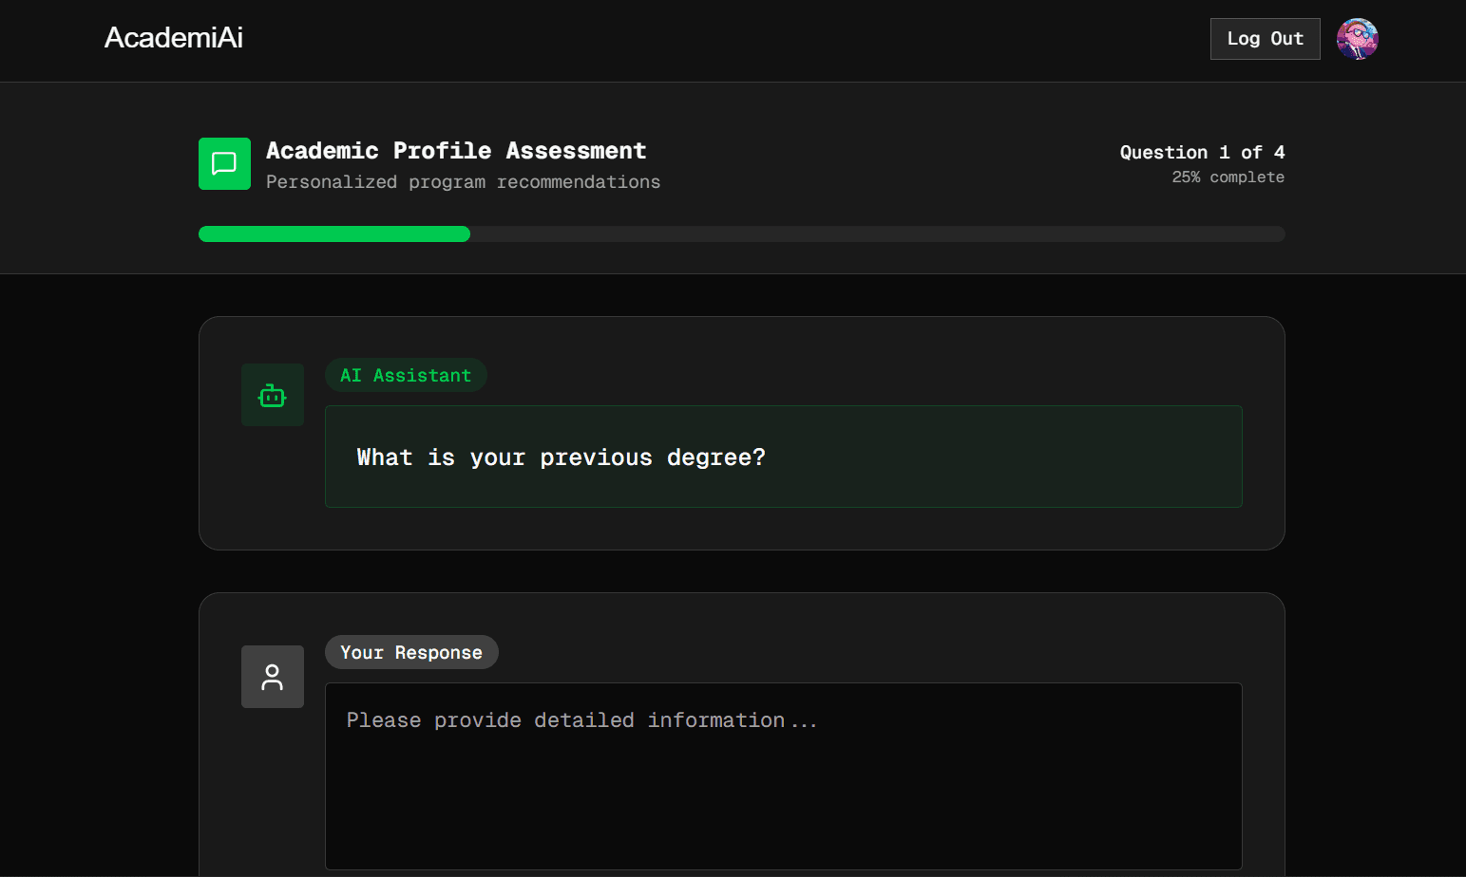Viewport: 1466px width, 877px height.
Task: Click the AI robot icon
Action: tap(273, 395)
